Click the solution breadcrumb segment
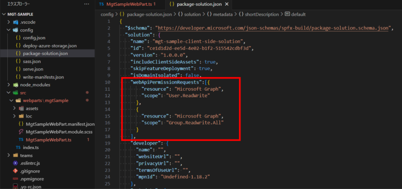 click(190, 15)
